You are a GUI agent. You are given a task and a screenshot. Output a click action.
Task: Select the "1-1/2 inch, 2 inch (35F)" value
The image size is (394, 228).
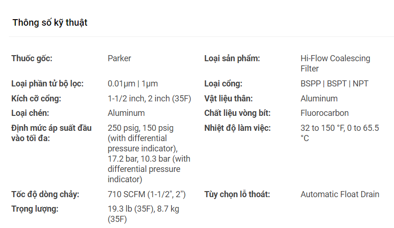tap(150, 99)
